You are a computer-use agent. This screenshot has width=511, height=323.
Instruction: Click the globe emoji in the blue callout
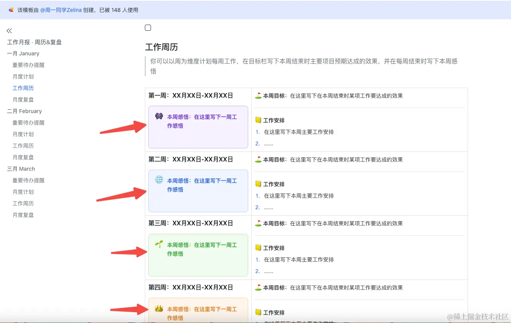pos(159,180)
